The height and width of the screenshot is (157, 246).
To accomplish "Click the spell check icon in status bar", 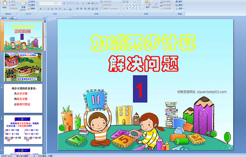I will point(34,156).
